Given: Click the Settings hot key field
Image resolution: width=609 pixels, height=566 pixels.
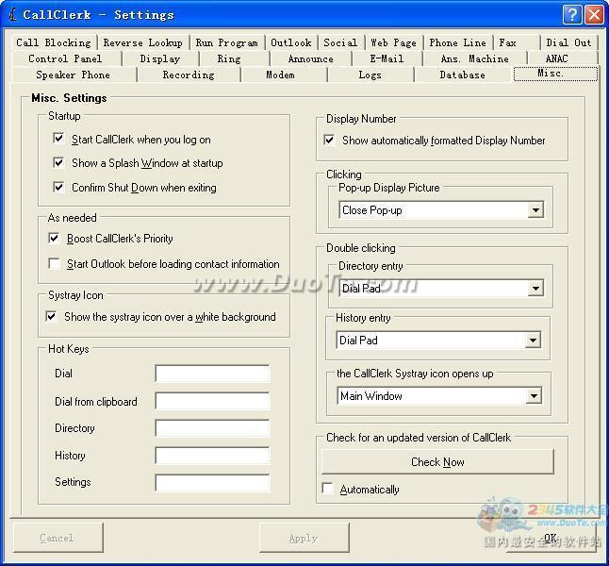Looking at the screenshot, I should tap(212, 483).
